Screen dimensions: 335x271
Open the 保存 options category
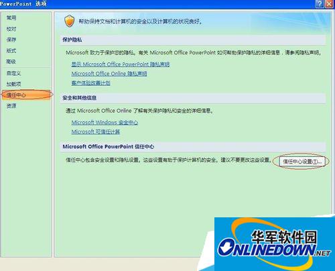(x=11, y=40)
